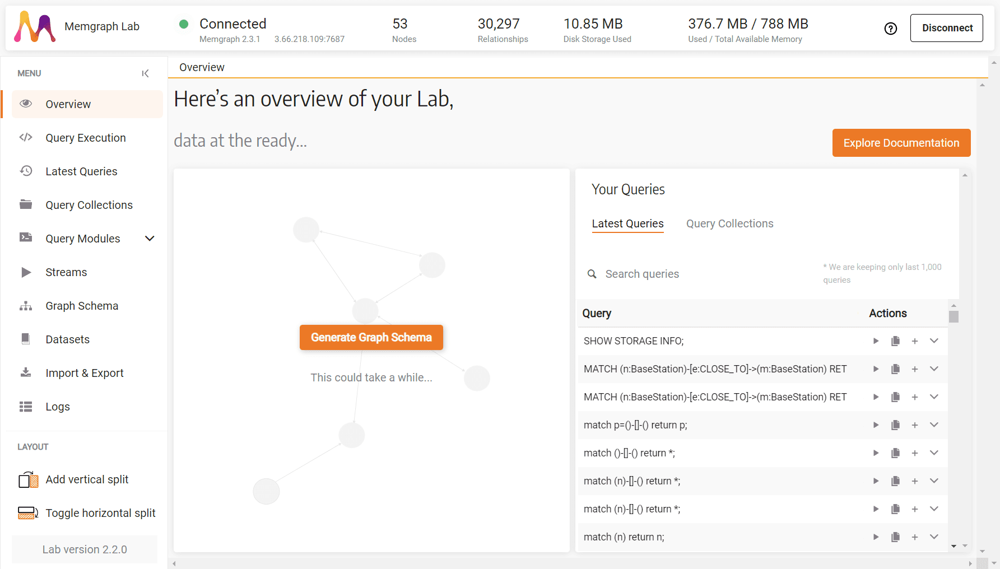This screenshot has height=569, width=1000.
Task: Run the SHOW STORAGE INFO query
Action: (x=876, y=341)
